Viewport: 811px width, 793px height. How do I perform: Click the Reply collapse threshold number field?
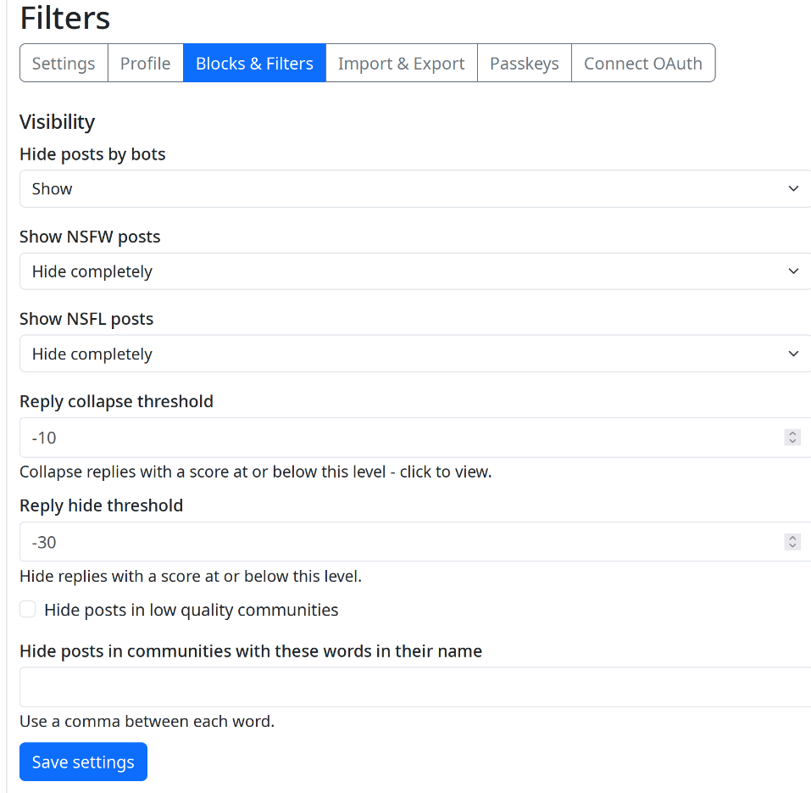[x=398, y=438]
